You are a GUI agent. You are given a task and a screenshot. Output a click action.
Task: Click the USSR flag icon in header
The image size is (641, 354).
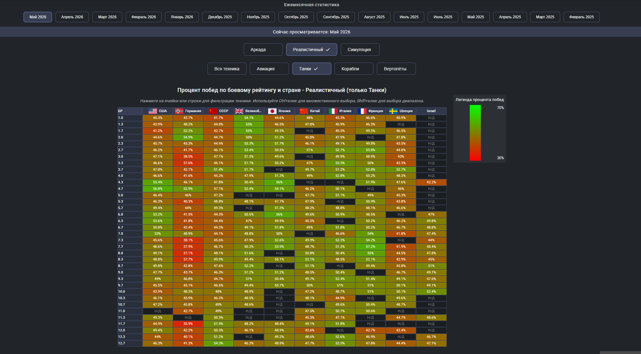coord(213,111)
